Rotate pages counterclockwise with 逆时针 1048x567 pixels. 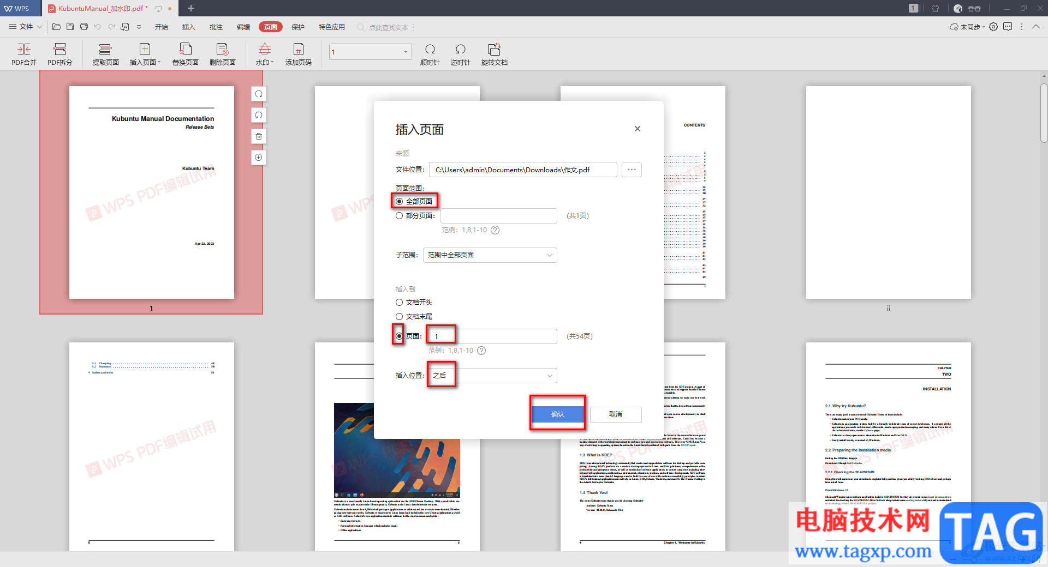tap(461, 55)
